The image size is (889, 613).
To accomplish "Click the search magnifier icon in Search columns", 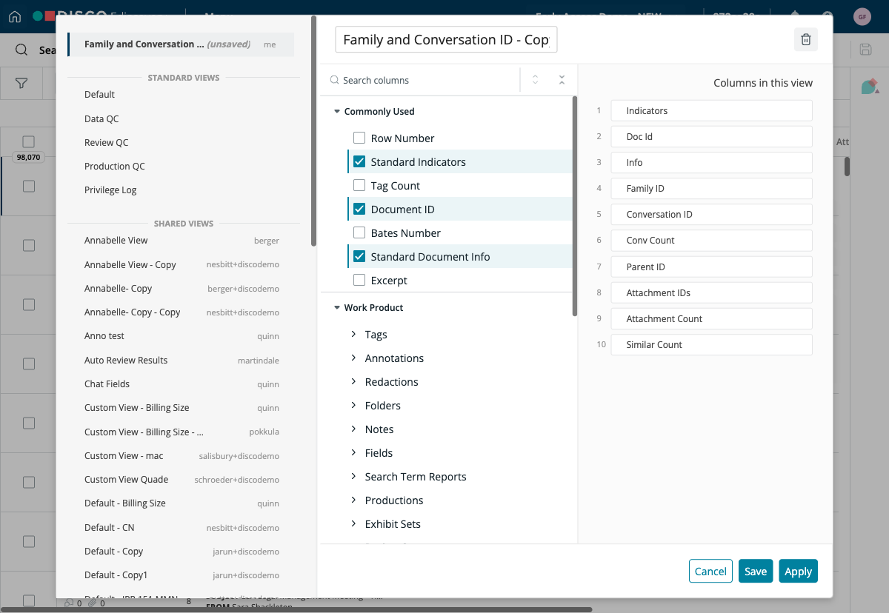I will tap(335, 80).
